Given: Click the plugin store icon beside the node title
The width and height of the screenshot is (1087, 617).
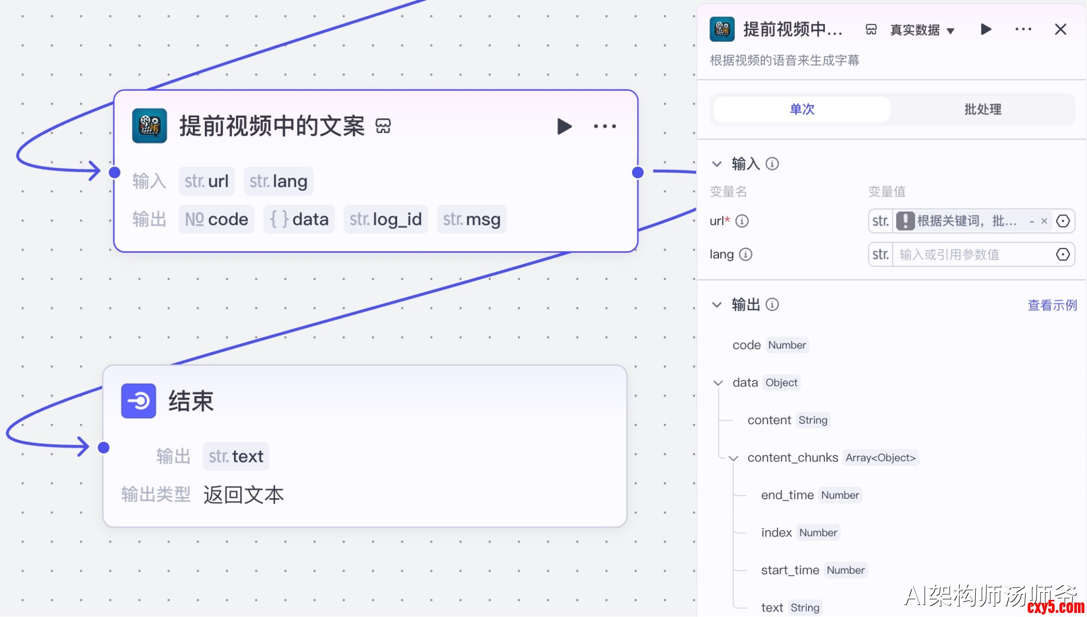Looking at the screenshot, I should (383, 126).
